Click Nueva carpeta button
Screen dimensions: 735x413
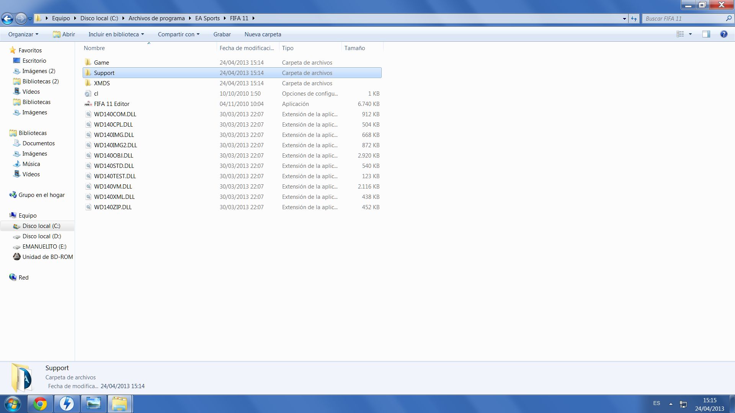(x=263, y=34)
